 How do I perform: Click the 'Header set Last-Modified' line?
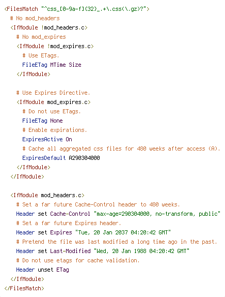(103, 251)
